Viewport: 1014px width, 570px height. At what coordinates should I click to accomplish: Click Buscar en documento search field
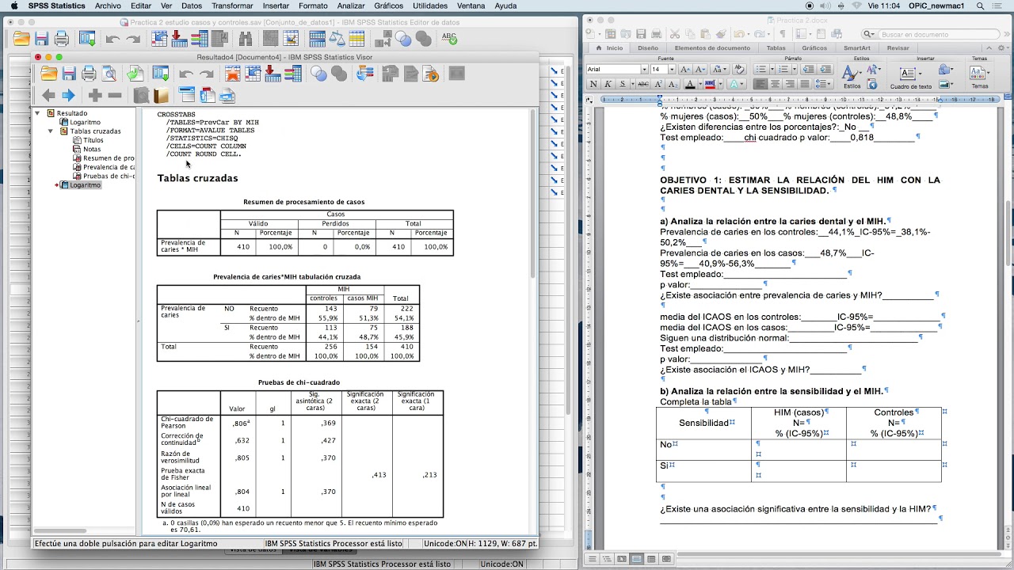pos(930,34)
